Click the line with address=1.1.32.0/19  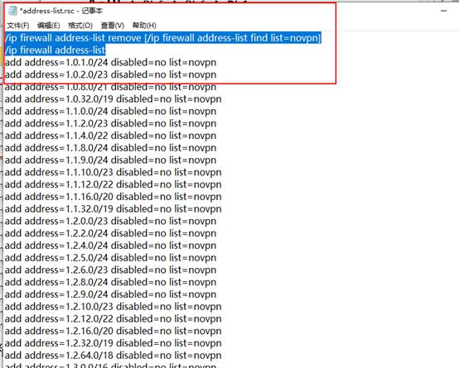[113, 209]
